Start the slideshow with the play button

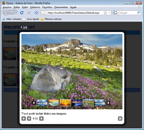[24, 118]
